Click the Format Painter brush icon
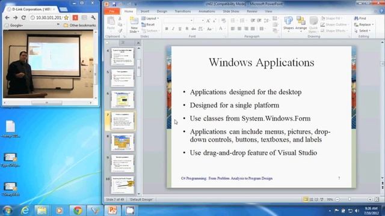The height and width of the screenshot is (216, 385). 120,31
